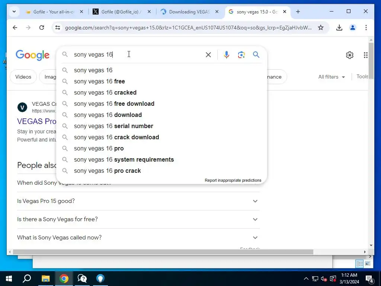Click the VEGAS site favicon 'V'
Viewport: 381px width, 286px height.
point(22,107)
